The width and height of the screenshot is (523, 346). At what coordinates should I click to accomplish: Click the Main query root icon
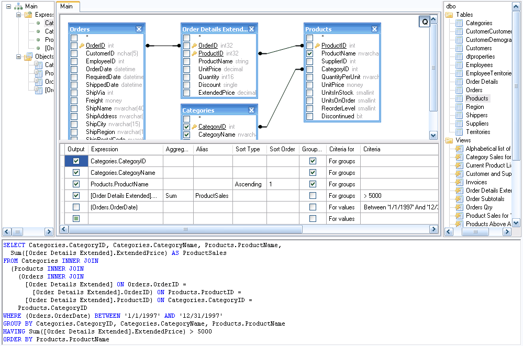pyautogui.click(x=18, y=6)
